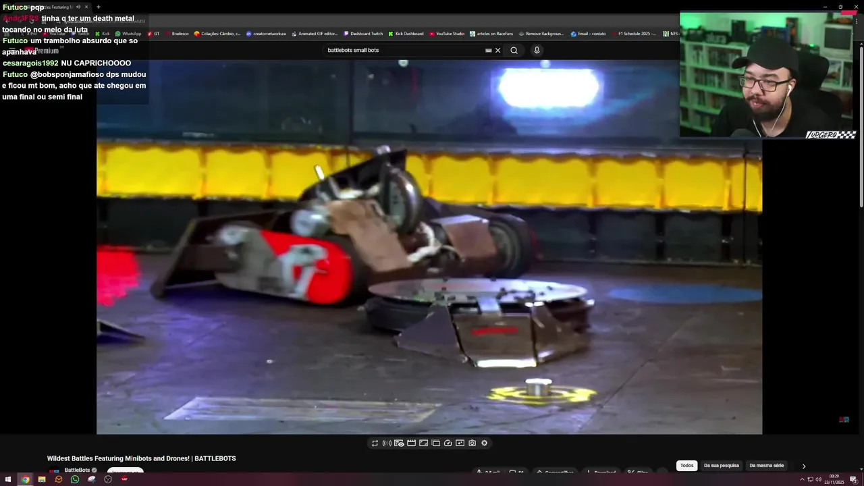Take a video screenshot with camera icon

[x=472, y=443]
